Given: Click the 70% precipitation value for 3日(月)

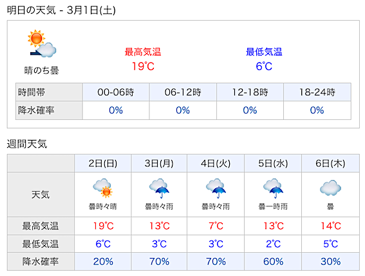Looking at the screenshot, I should pyautogui.click(x=159, y=262).
